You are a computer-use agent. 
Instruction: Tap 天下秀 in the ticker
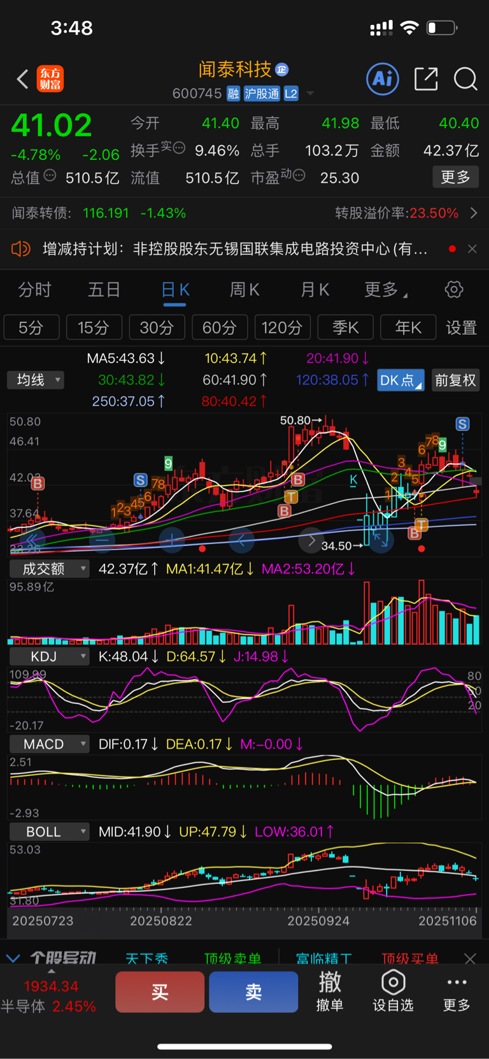tap(147, 958)
